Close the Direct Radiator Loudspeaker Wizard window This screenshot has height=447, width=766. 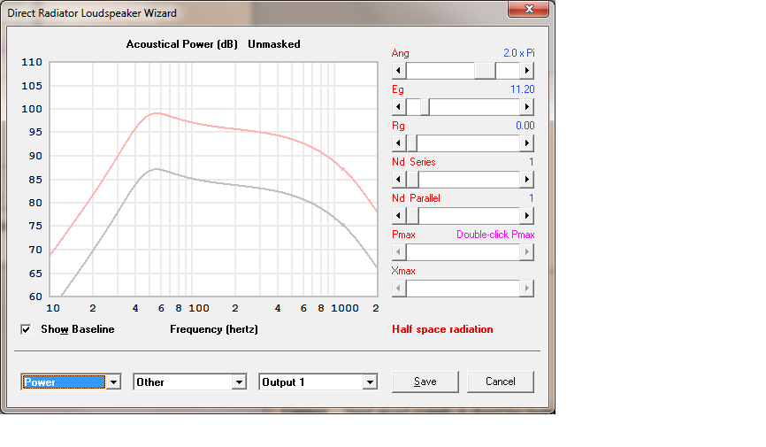click(x=529, y=9)
